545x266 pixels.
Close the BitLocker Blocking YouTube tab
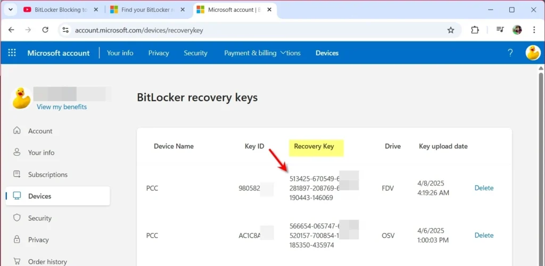click(96, 10)
